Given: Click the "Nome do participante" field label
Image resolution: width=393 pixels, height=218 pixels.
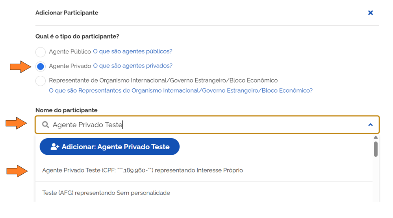Looking at the screenshot, I should [67, 110].
